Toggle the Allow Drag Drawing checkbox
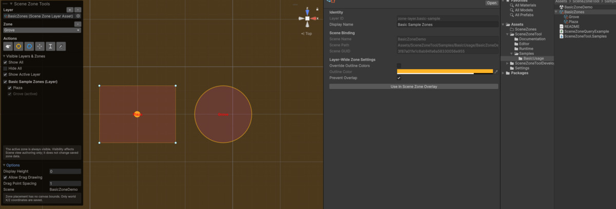The width and height of the screenshot is (616, 209). pyautogui.click(x=5, y=177)
